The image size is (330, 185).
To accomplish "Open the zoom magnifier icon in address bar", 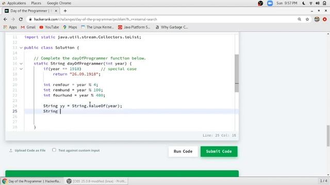I will (299, 20).
